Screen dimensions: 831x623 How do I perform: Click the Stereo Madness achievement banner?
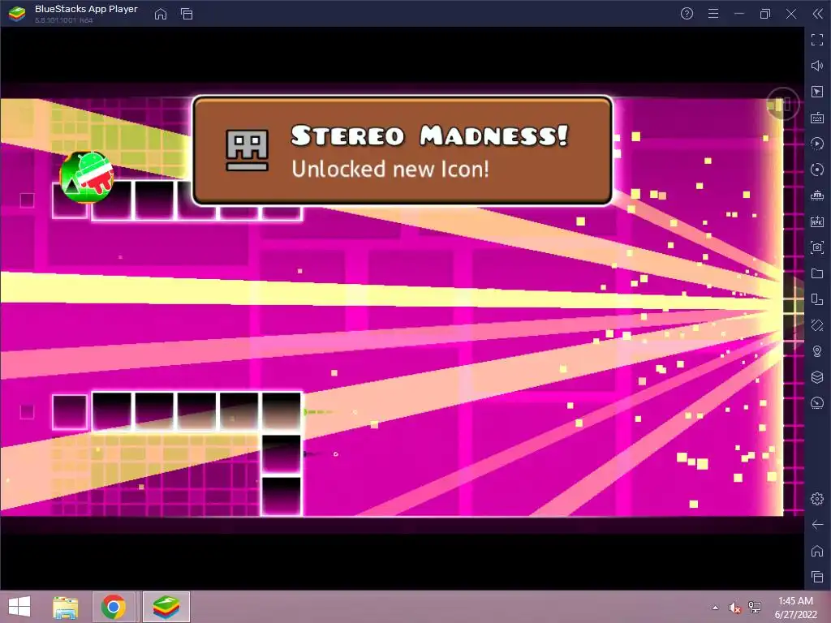pyautogui.click(x=403, y=151)
